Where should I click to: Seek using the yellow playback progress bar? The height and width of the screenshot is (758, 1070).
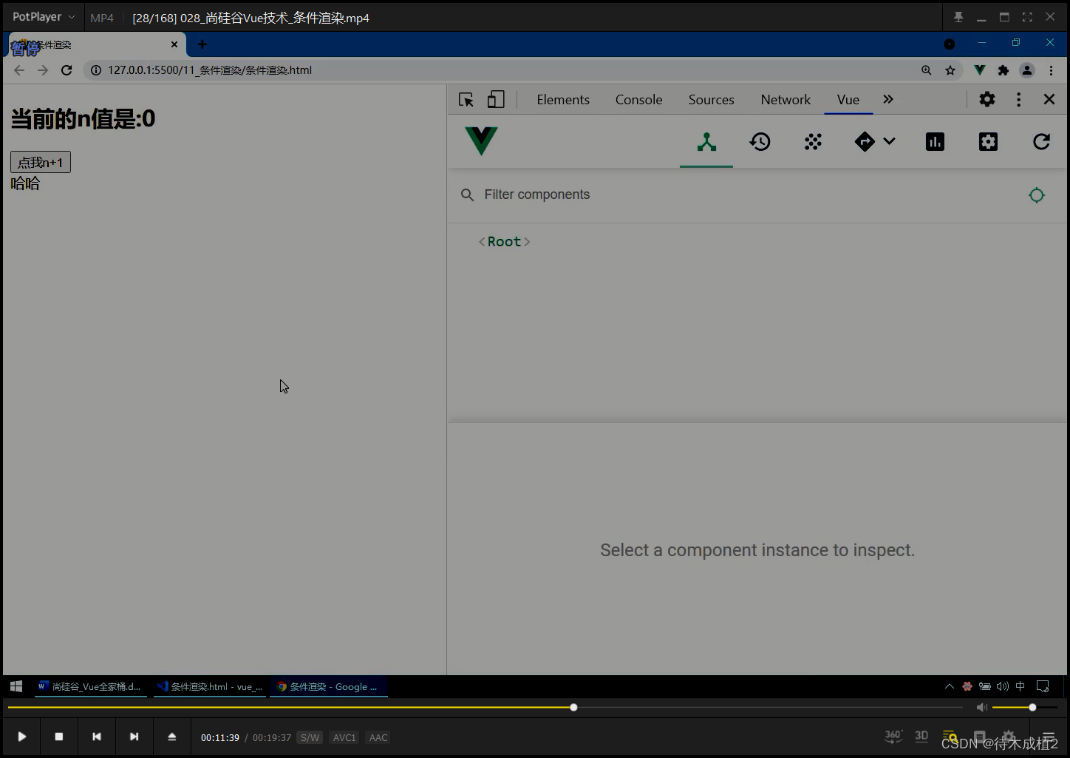pyautogui.click(x=485, y=708)
